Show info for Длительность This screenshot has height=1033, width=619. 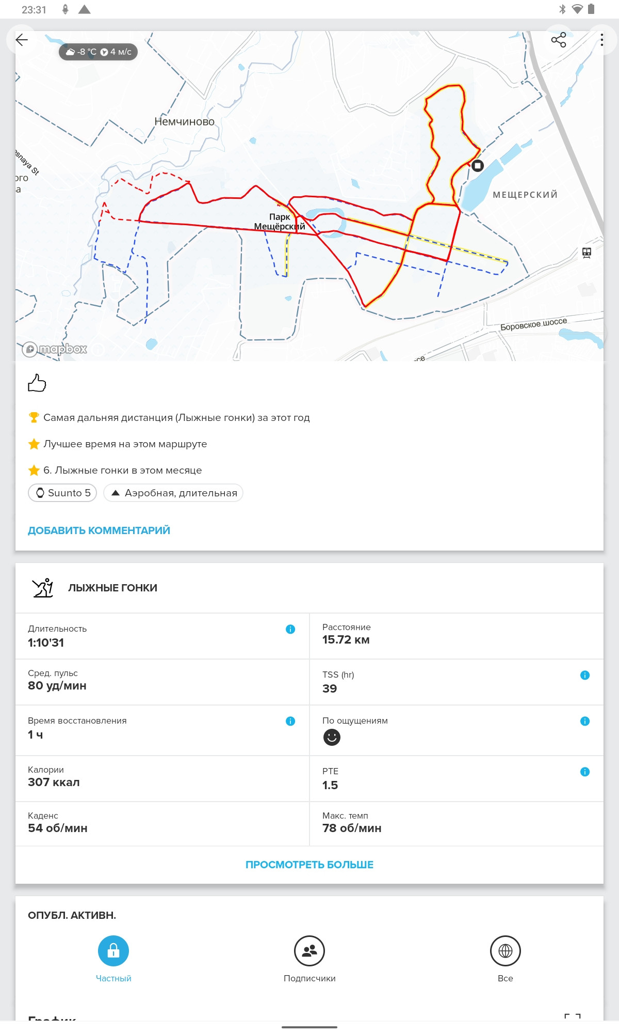[x=290, y=629]
